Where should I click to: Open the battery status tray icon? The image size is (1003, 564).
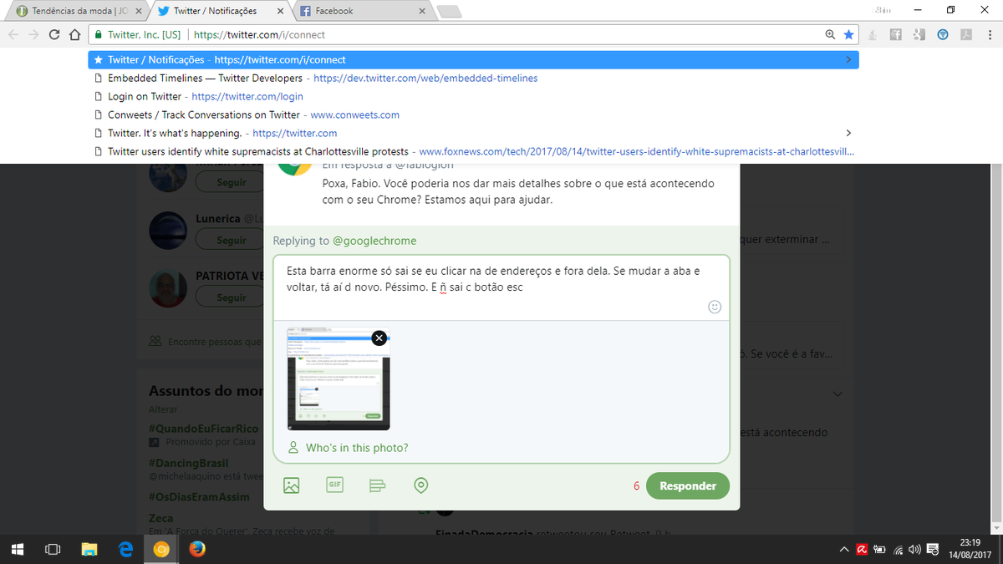tap(879, 550)
